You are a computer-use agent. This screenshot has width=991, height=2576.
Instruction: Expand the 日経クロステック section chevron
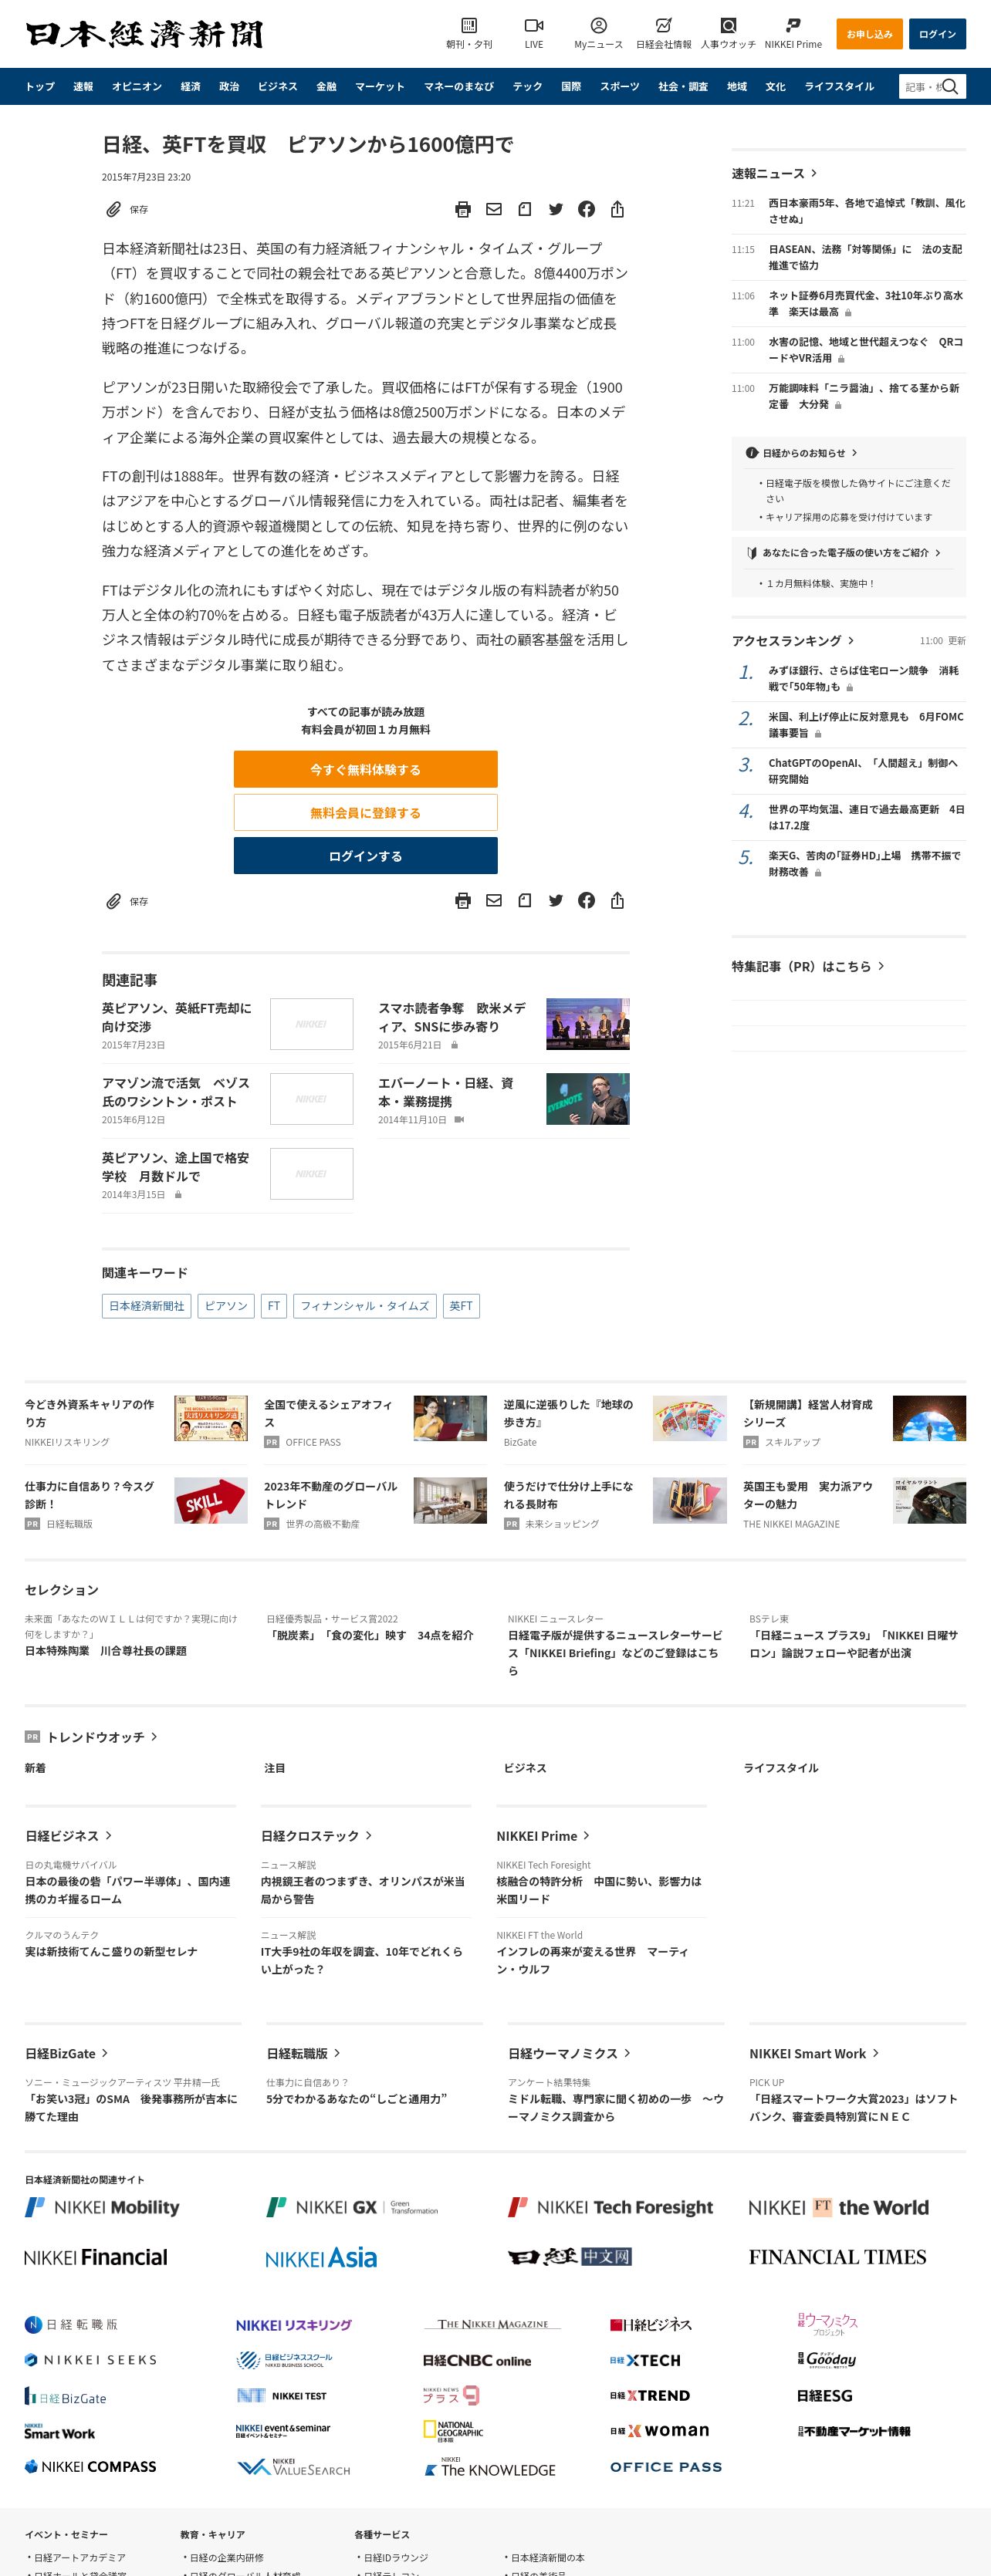tap(369, 1836)
